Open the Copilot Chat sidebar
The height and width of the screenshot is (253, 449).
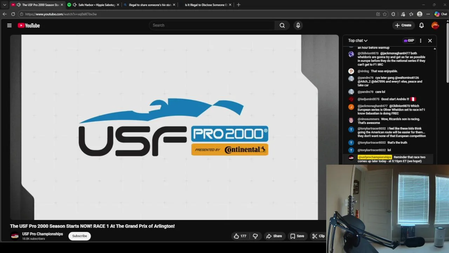coord(441,14)
